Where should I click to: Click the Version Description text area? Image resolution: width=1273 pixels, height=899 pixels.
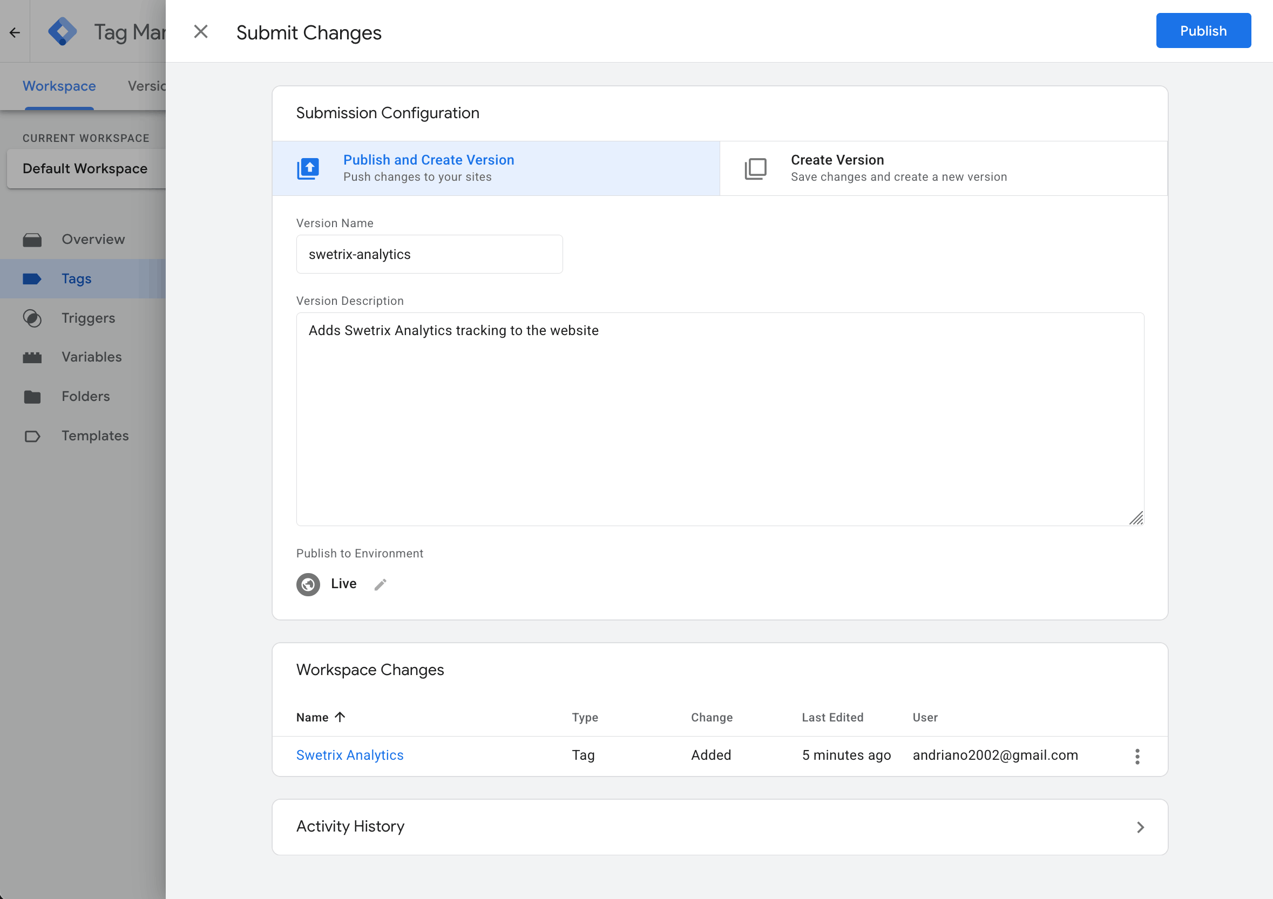pos(719,419)
